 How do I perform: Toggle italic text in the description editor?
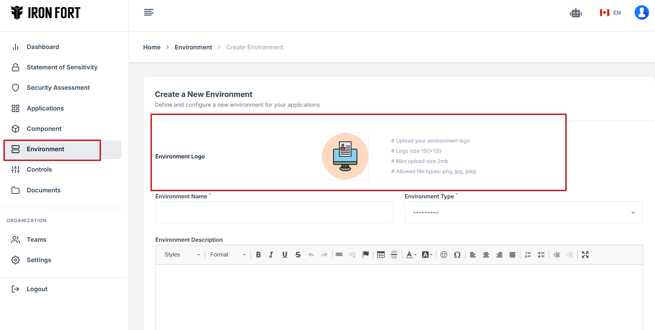tap(271, 255)
